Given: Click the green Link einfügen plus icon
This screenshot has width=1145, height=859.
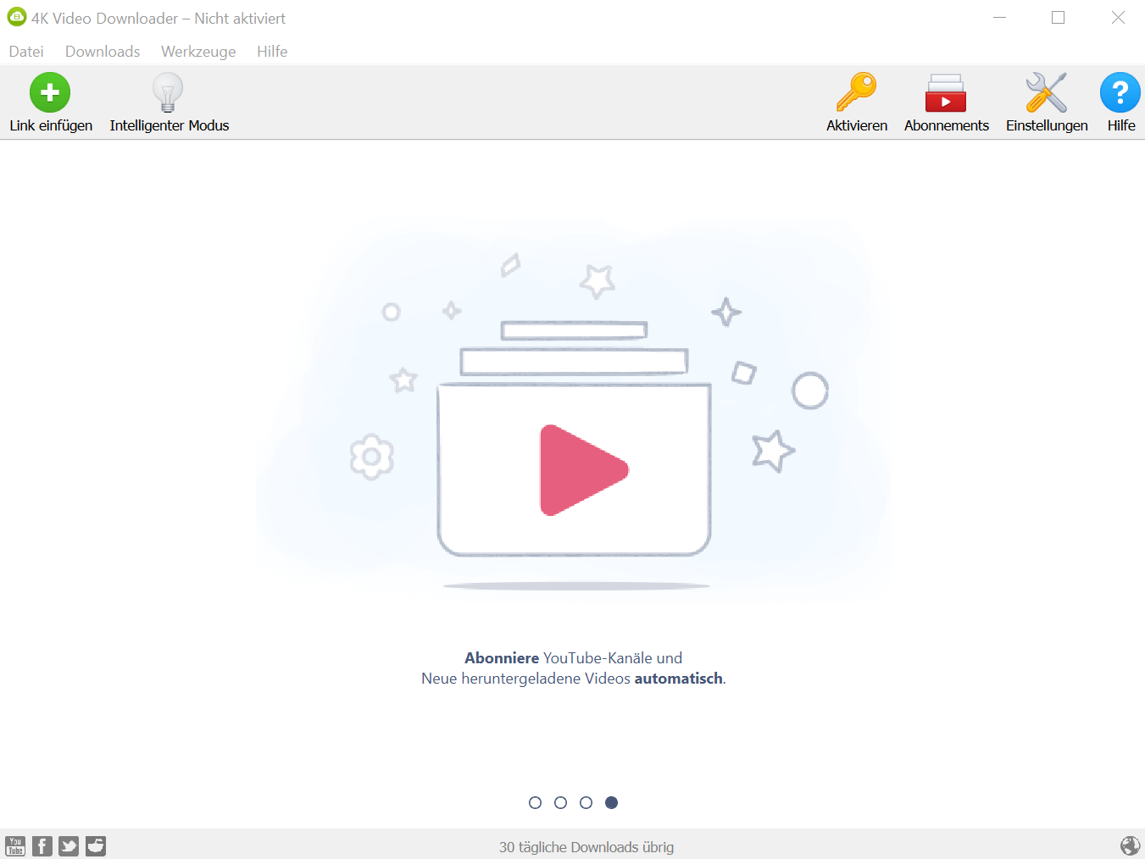Looking at the screenshot, I should click(50, 92).
